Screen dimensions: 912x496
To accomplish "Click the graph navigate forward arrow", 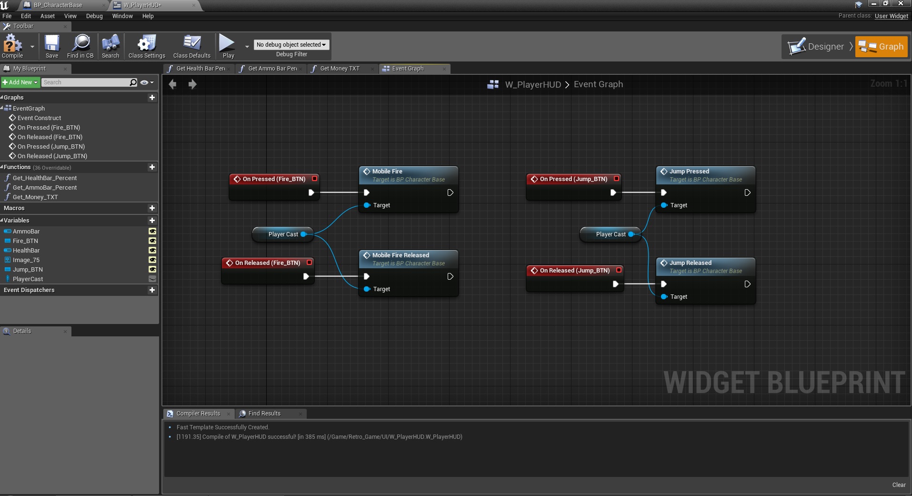I will coord(192,84).
